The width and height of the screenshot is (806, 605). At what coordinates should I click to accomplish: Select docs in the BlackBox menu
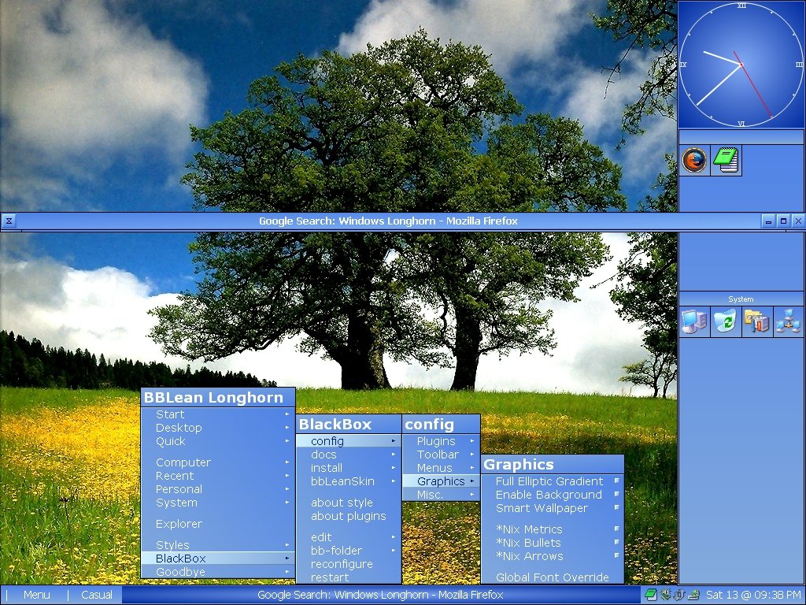349,455
